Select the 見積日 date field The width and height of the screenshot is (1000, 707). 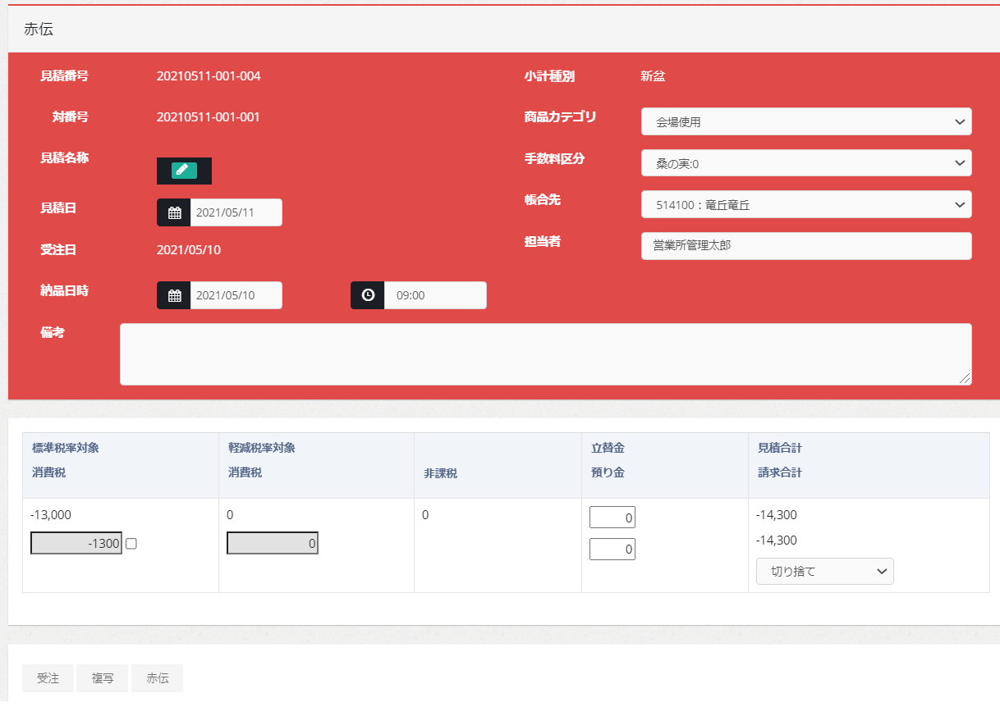236,212
